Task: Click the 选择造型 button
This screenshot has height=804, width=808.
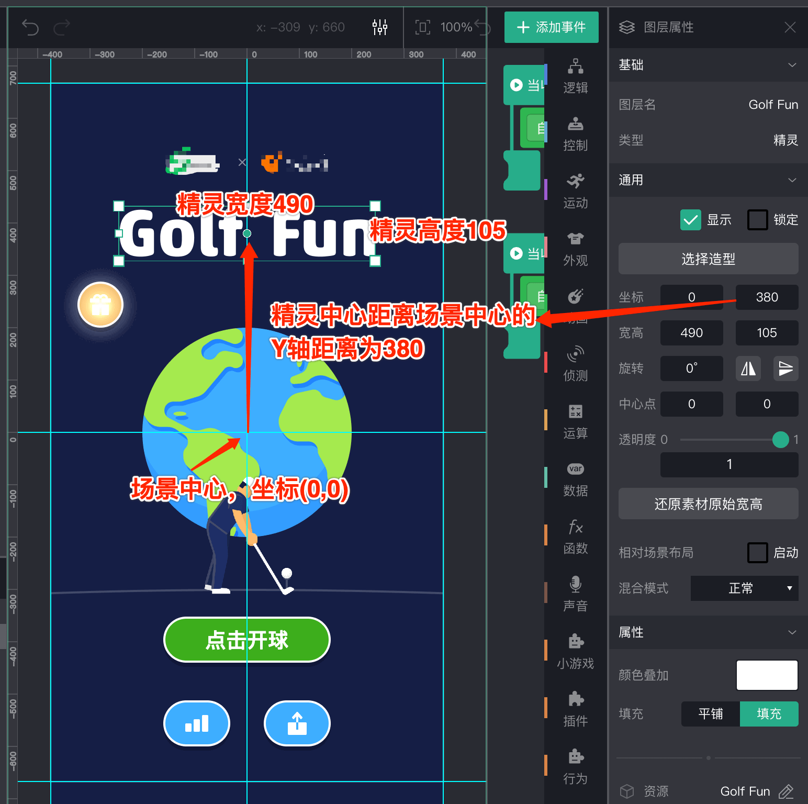Action: point(708,259)
